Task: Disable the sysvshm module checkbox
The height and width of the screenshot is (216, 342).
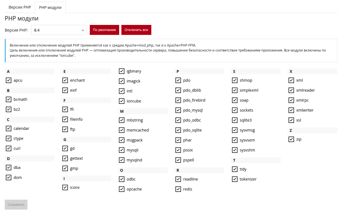Action: pos(235,150)
